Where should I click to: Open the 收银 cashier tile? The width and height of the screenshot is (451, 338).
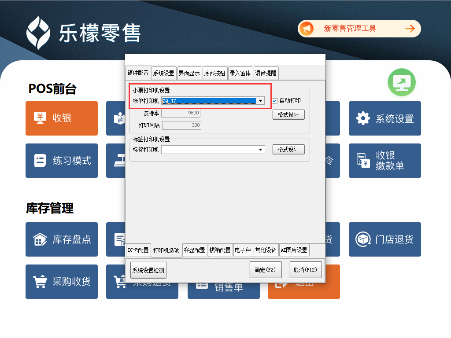click(x=62, y=118)
